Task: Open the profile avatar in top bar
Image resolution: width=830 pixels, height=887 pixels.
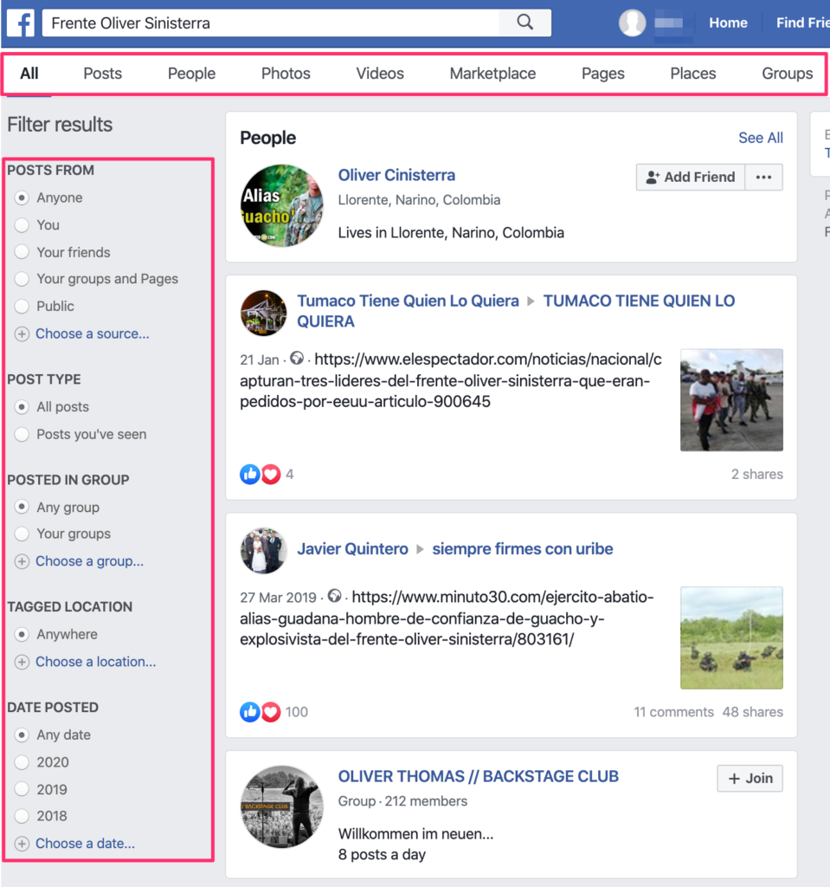Action: pos(632,23)
